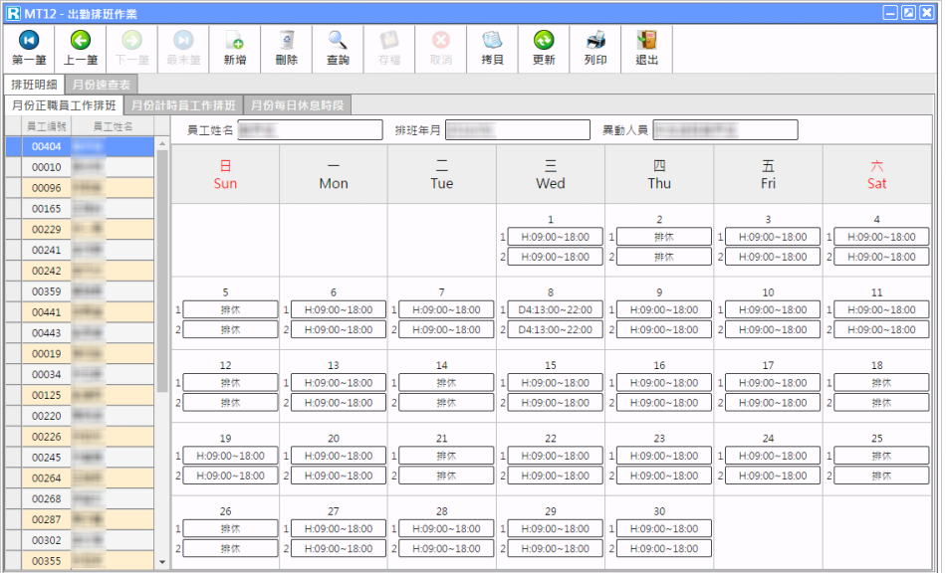Click second shift box on day 4
Screen dimensions: 946x573
[881, 257]
